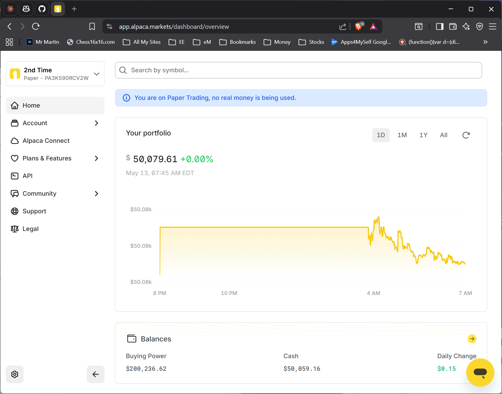Image resolution: width=502 pixels, height=394 pixels.
Task: Open the sidebar settings gear
Action: 15,374
